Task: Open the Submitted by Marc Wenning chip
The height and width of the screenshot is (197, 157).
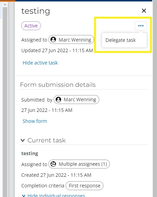Action: [x=76, y=100]
